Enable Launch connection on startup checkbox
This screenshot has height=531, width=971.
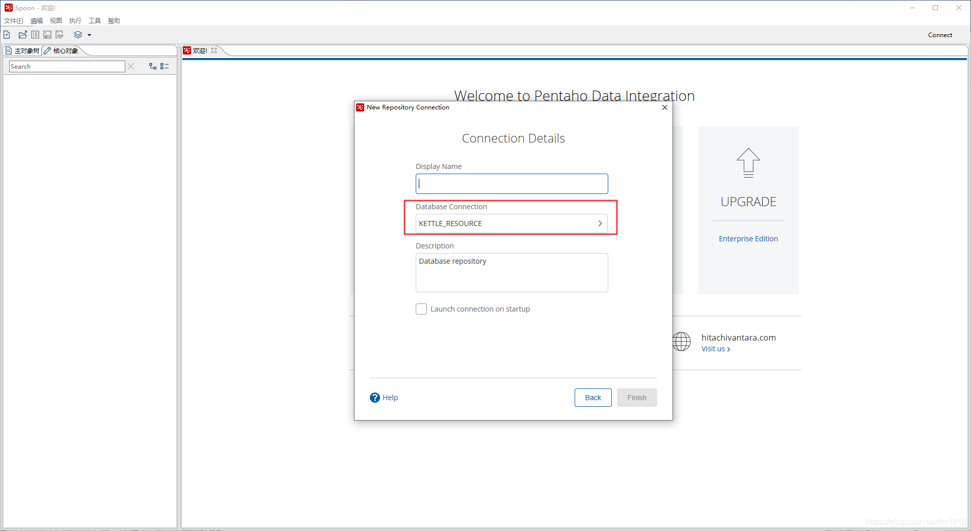[x=421, y=309]
